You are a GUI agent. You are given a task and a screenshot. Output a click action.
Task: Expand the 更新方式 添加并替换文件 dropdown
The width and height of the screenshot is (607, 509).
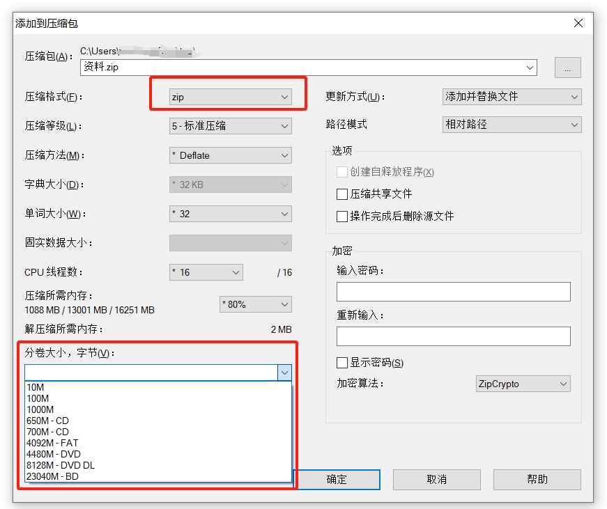coord(512,97)
